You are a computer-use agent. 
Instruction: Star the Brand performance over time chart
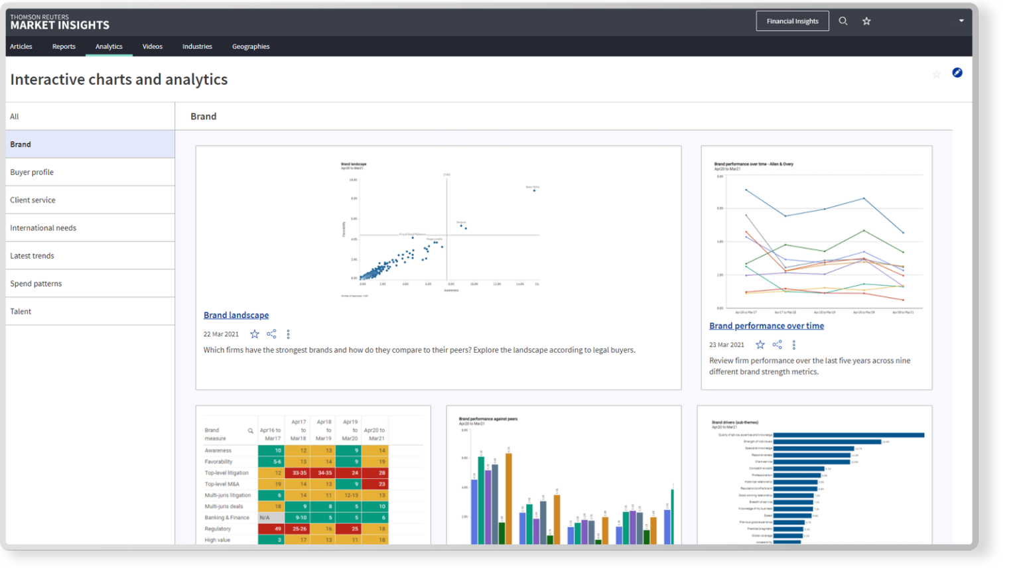[x=760, y=345]
